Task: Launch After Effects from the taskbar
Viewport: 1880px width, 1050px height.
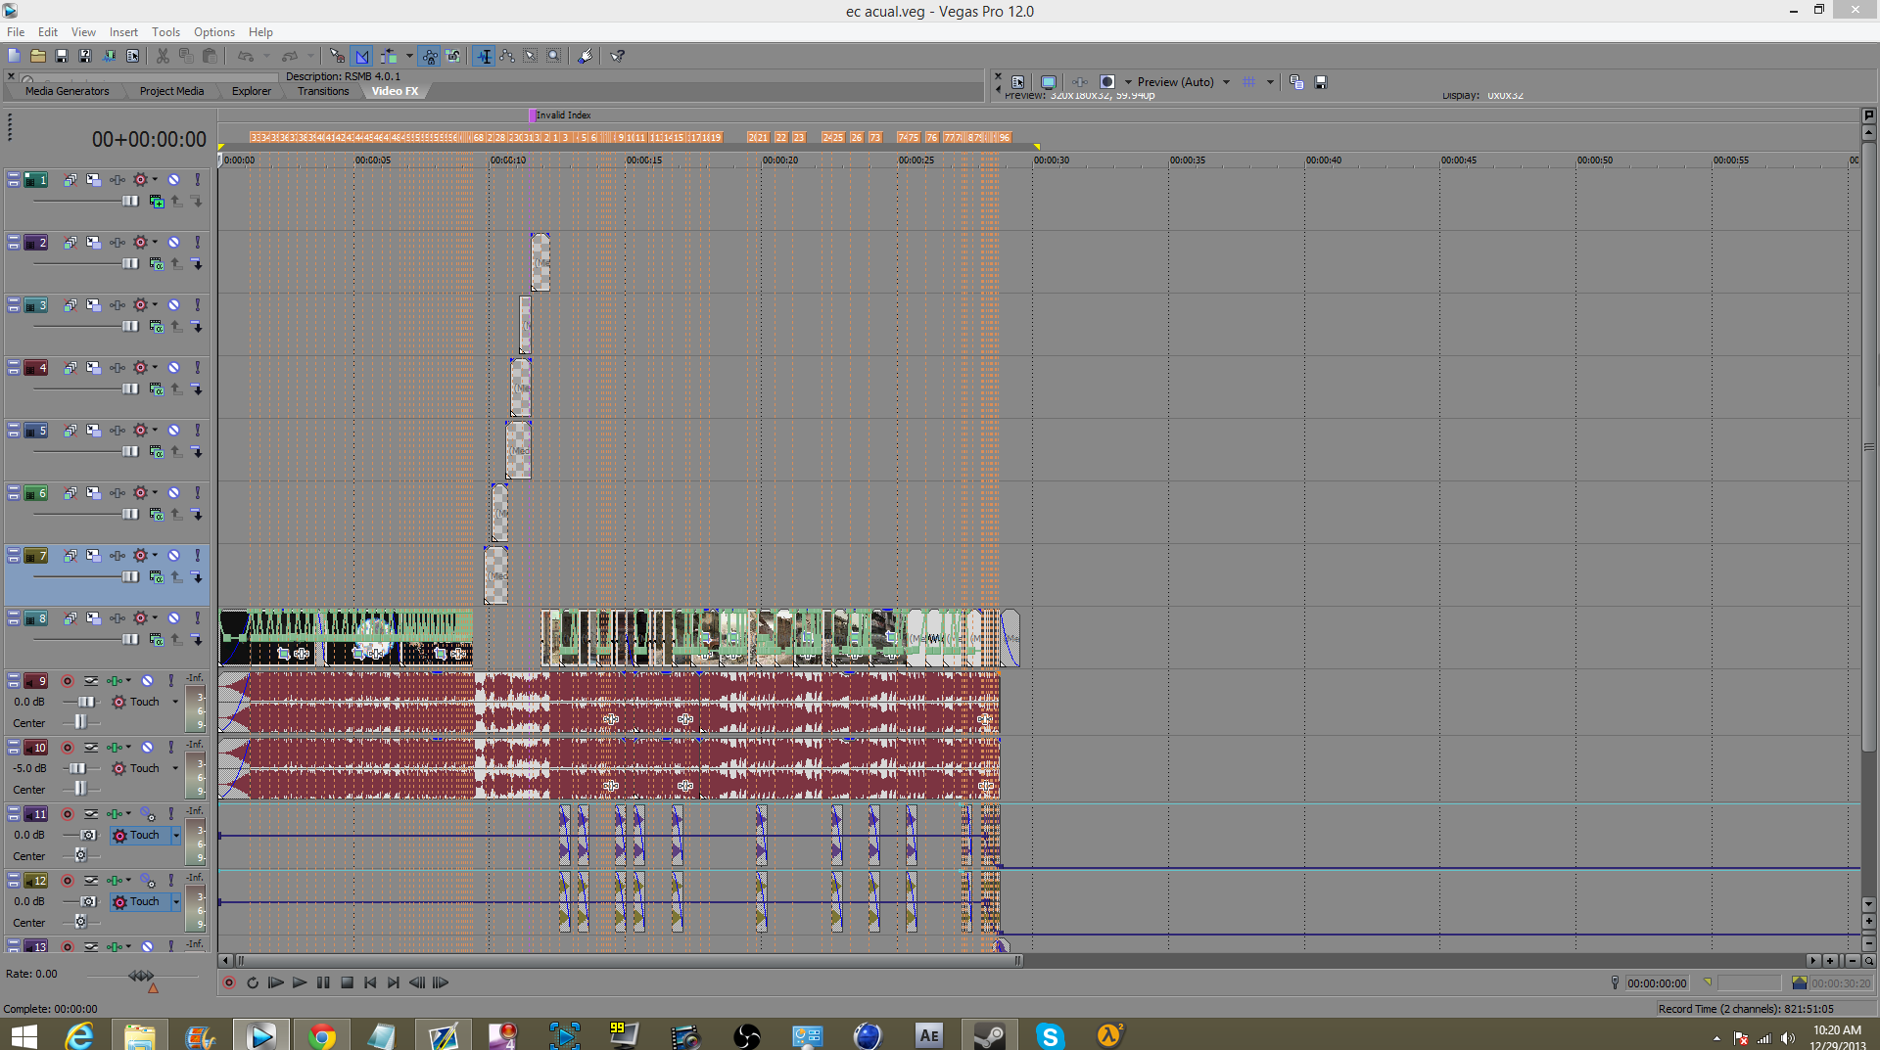Action: (928, 1034)
